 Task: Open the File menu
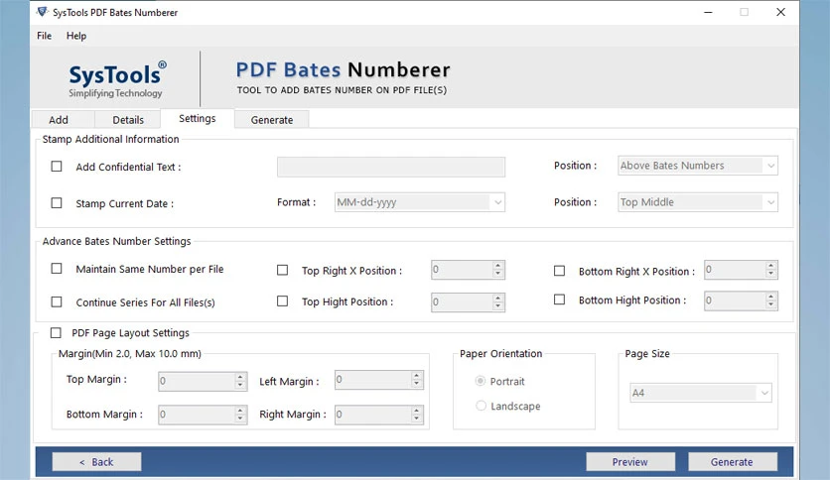tap(44, 36)
